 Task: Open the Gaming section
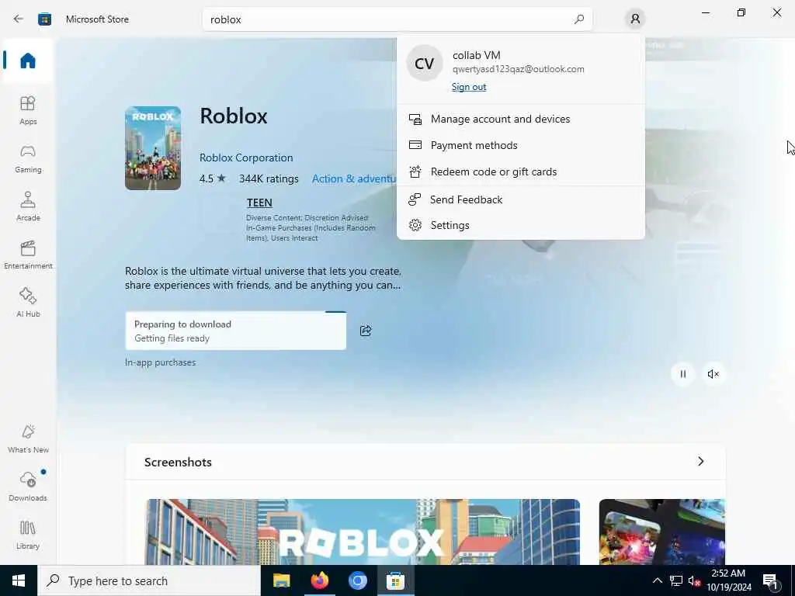click(x=28, y=158)
